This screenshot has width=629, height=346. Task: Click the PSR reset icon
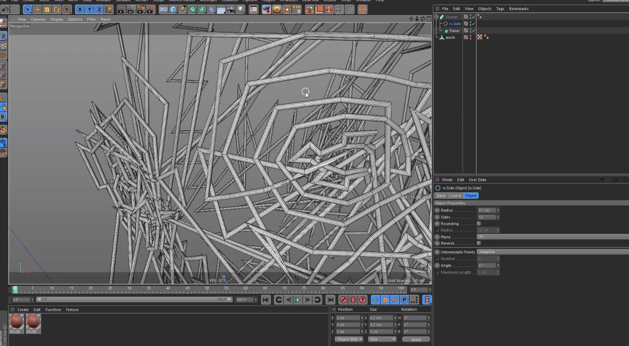click(x=296, y=9)
